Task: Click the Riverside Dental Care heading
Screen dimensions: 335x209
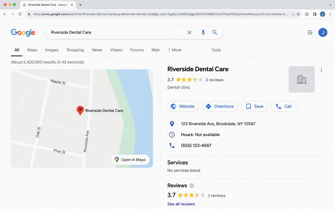Action: (x=198, y=69)
